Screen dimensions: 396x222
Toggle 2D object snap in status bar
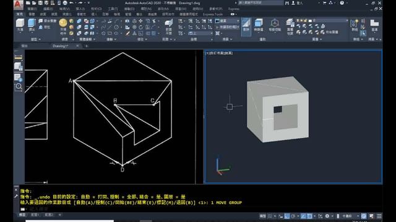coord(309,216)
